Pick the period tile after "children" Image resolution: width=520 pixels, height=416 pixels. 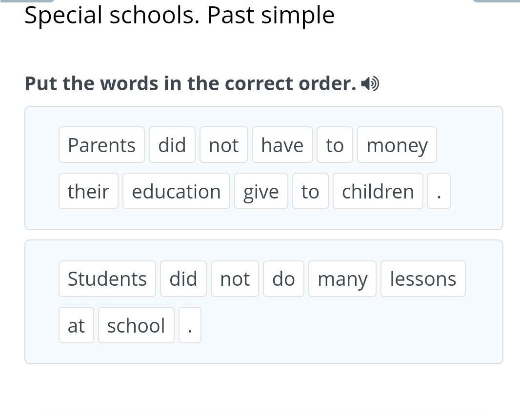(439, 191)
